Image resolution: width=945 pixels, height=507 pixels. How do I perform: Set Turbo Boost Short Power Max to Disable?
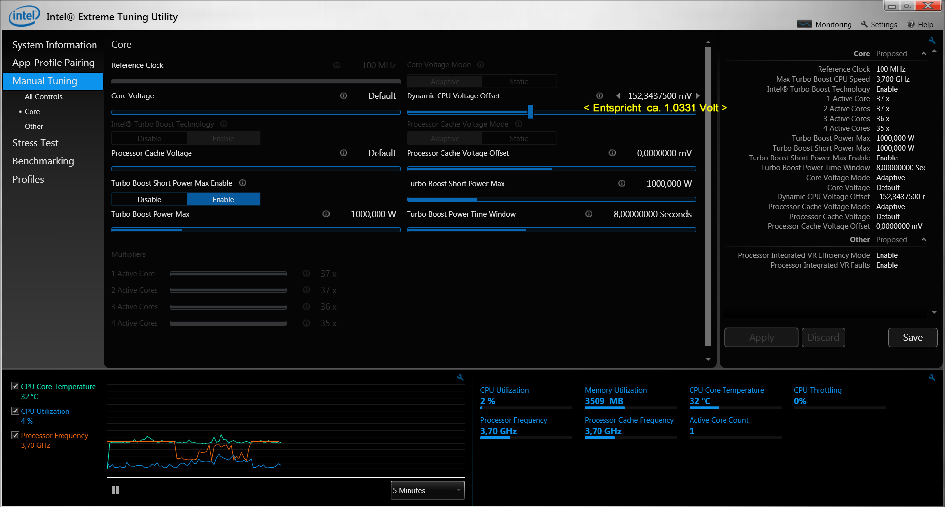(149, 199)
